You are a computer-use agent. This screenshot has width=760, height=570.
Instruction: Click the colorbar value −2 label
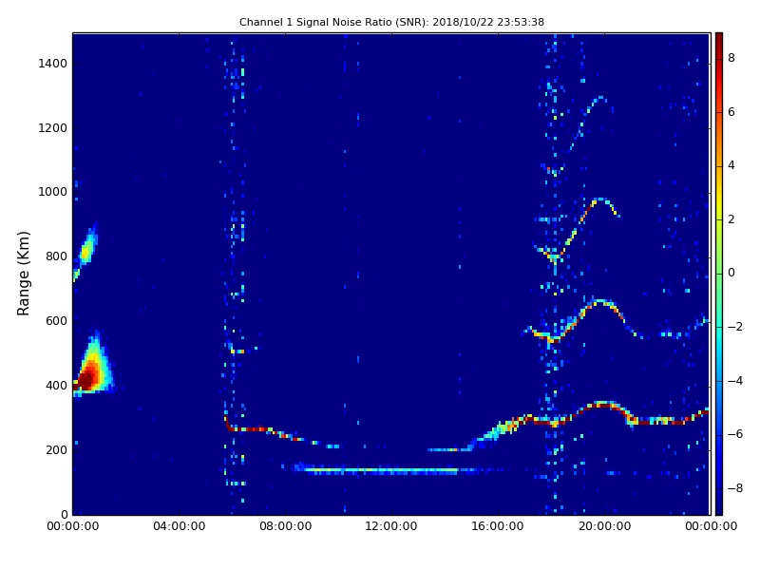point(735,327)
